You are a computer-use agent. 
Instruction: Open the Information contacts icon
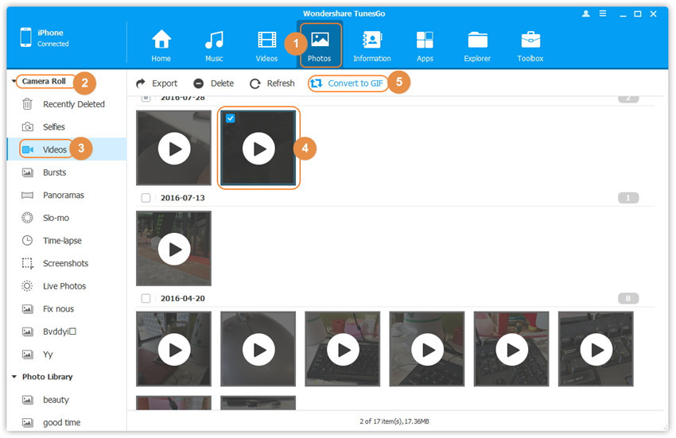tap(371, 40)
